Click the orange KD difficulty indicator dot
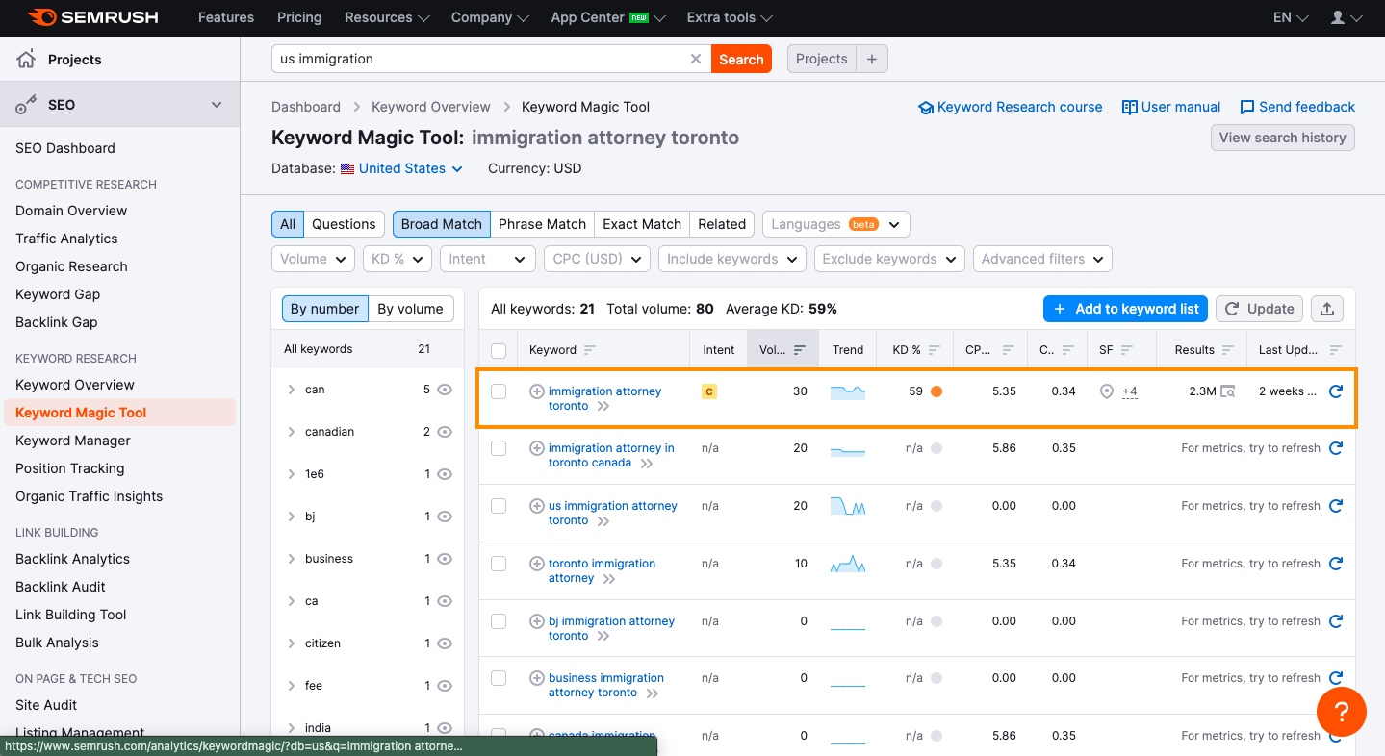Viewport: 1385px width, 756px height. pos(936,391)
